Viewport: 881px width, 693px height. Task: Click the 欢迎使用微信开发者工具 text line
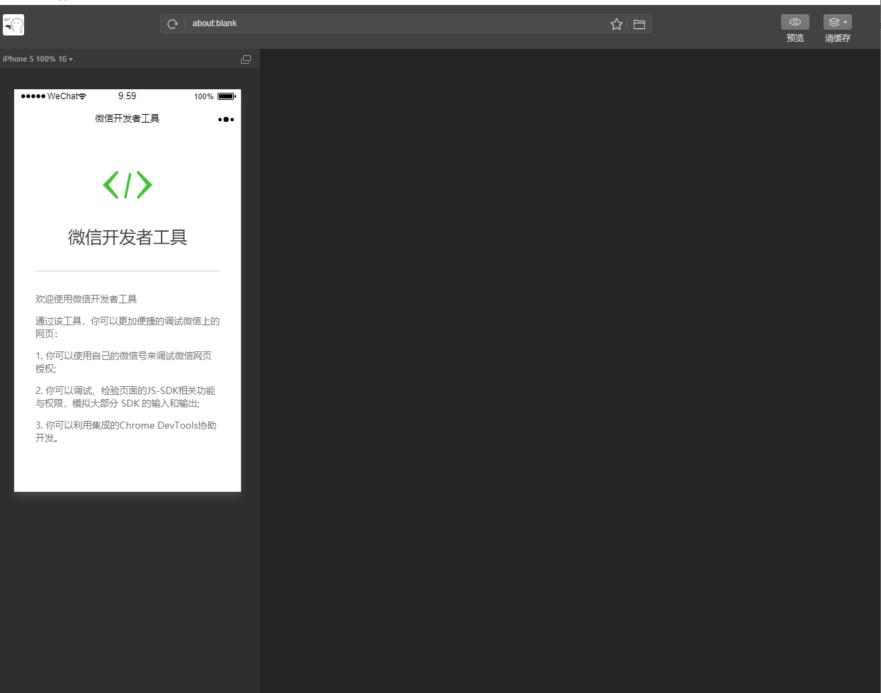[86, 299]
